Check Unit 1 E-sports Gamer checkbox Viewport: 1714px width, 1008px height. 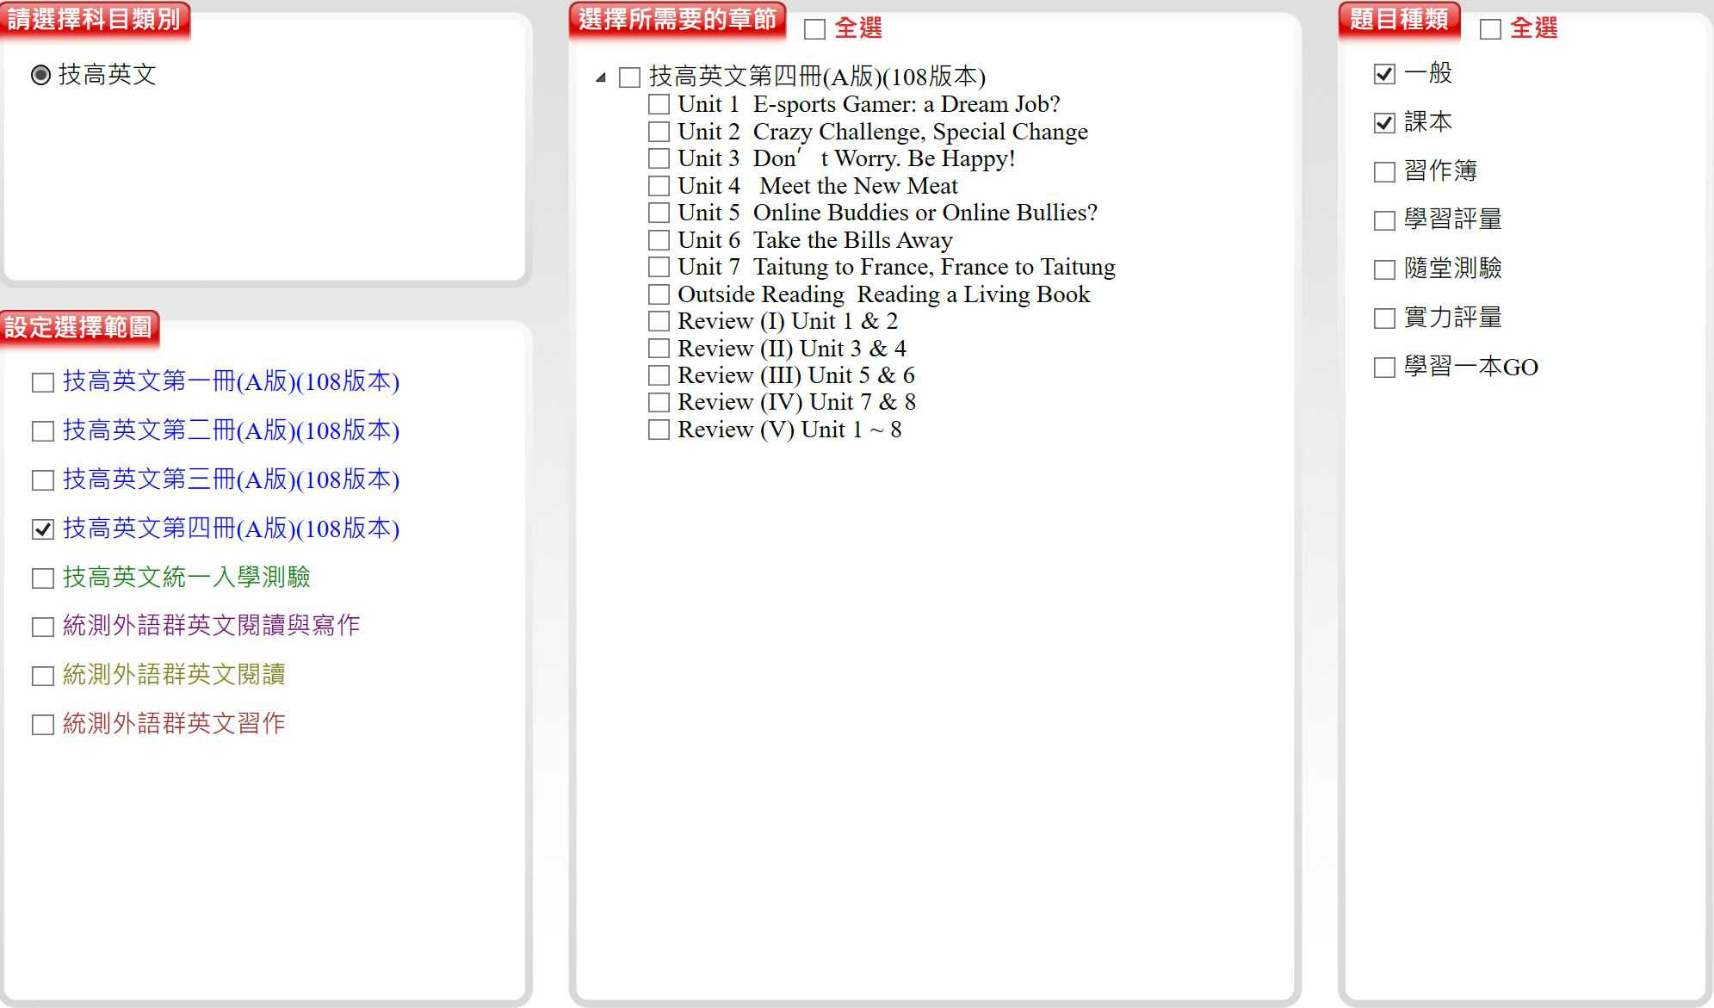point(659,105)
